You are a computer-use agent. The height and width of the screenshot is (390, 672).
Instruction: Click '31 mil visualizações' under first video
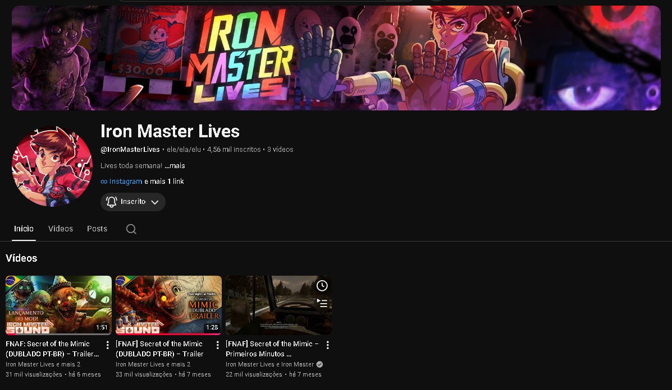click(x=34, y=375)
